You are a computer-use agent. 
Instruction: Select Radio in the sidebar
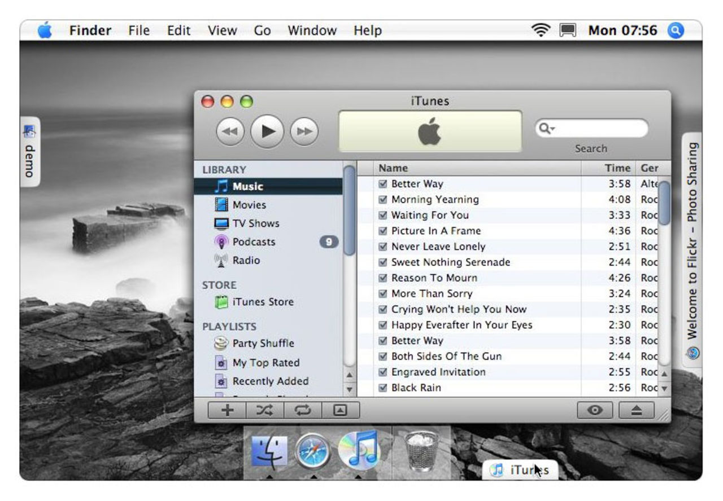(x=246, y=260)
